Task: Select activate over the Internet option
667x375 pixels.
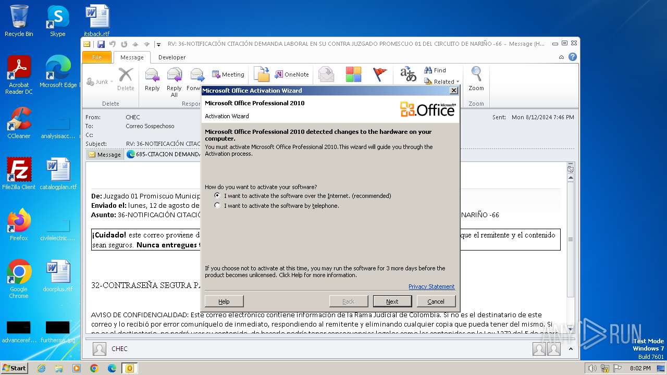Action: pyautogui.click(x=217, y=196)
